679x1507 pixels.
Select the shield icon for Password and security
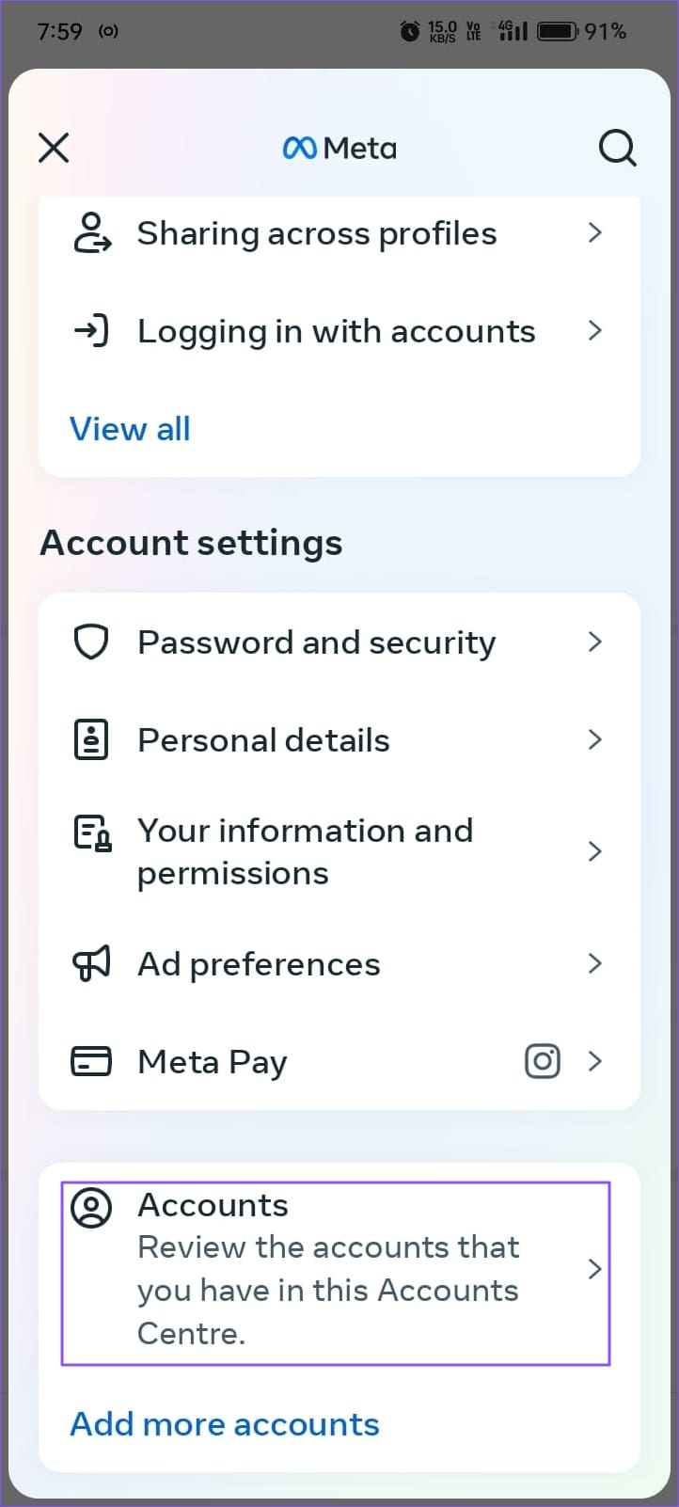[x=90, y=642]
